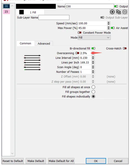The height and width of the screenshot is (165, 130).
Task: Remove sub-layer with minus icon
Action: [125, 12]
